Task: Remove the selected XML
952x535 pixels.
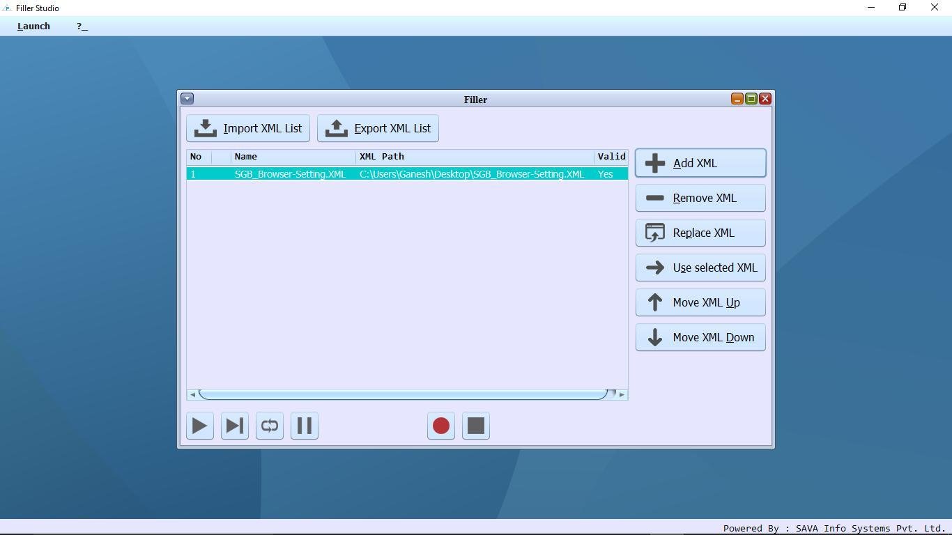Action: tap(700, 198)
